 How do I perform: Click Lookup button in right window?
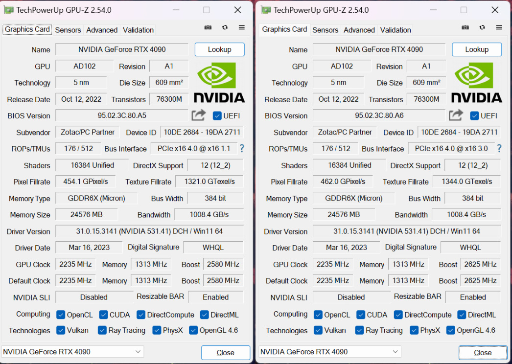point(477,49)
